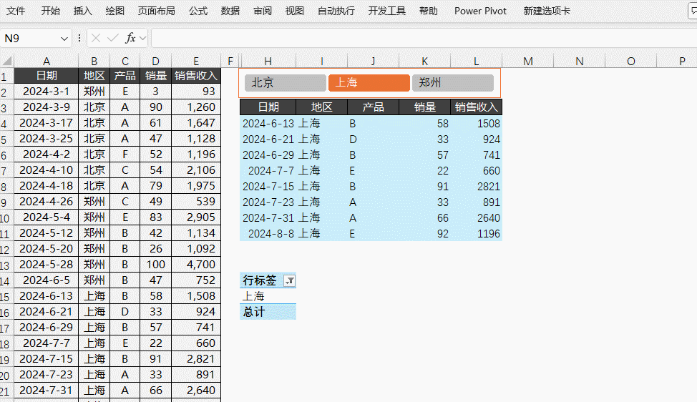This screenshot has width=697, height=402.
Task: Click the 地区 header in column I
Action: pyautogui.click(x=322, y=107)
